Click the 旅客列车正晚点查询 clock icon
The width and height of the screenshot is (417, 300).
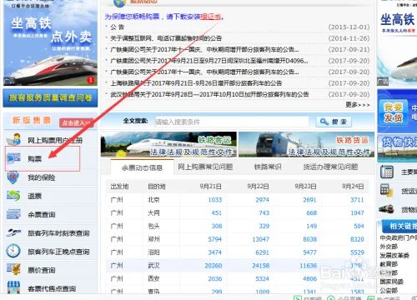[x=13, y=251]
